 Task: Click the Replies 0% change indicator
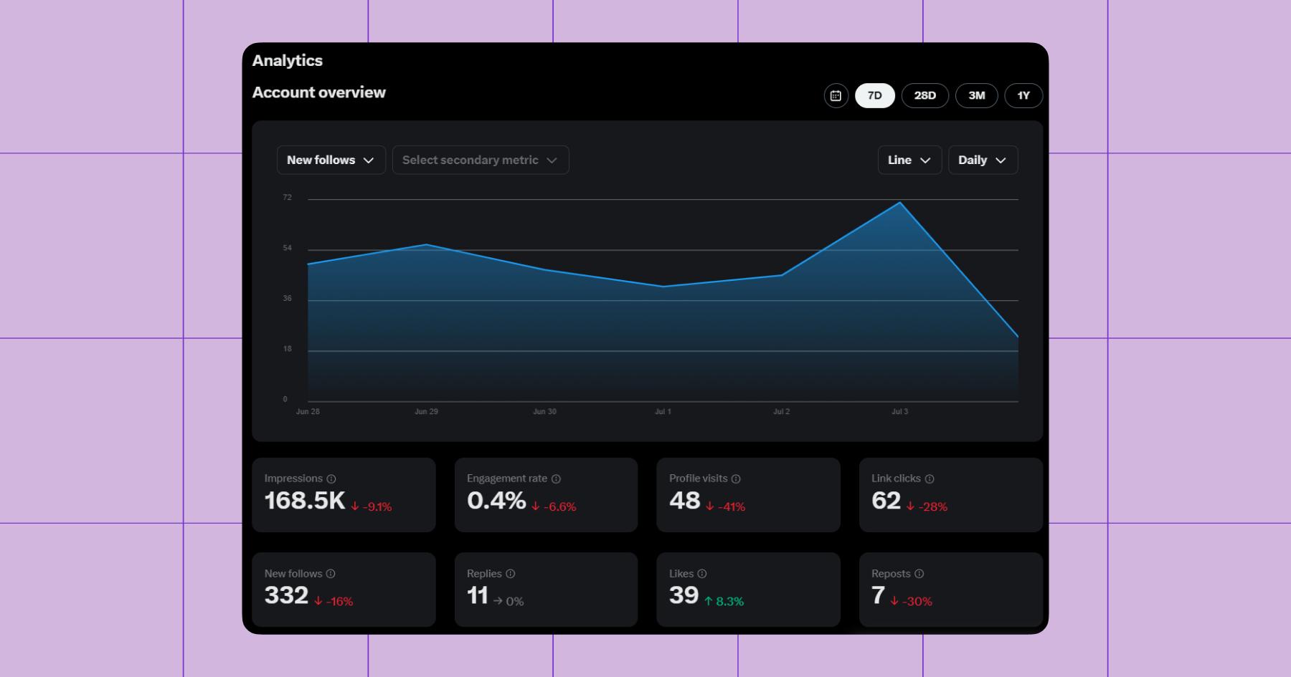pyautogui.click(x=509, y=602)
